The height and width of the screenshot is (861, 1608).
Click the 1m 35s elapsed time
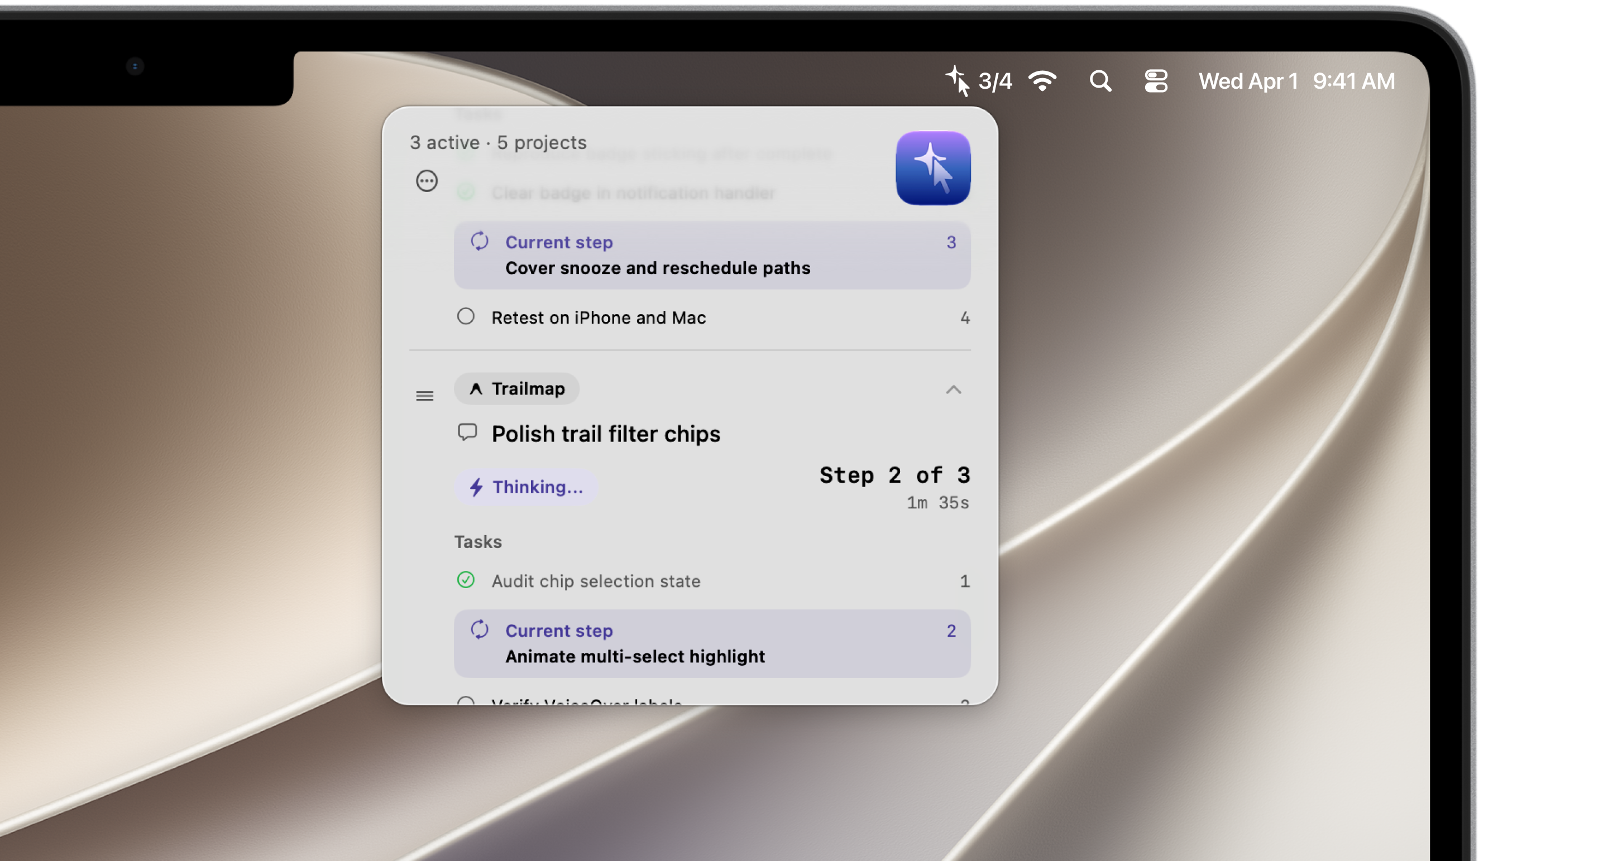(937, 503)
